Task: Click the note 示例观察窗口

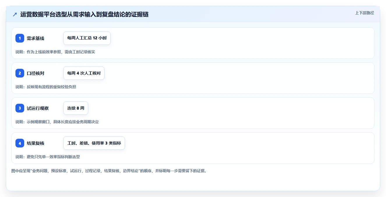Action: (57, 122)
